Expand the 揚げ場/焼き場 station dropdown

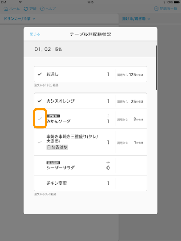(136, 19)
